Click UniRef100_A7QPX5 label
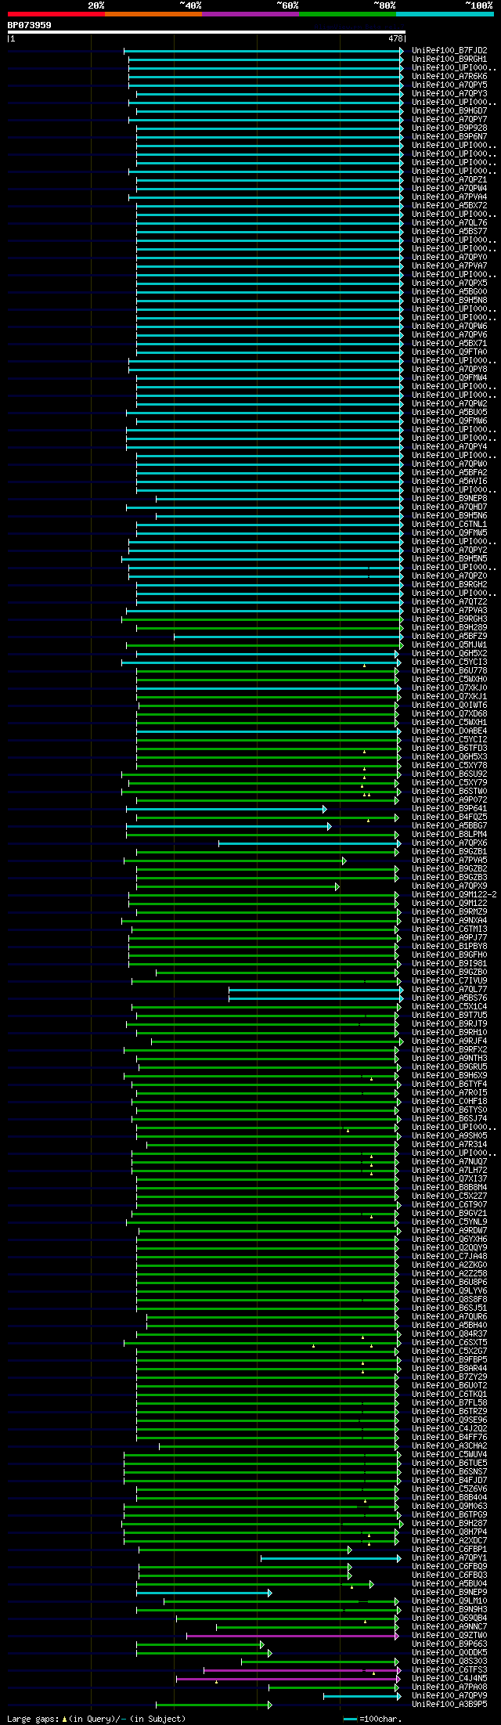The width and height of the screenshot is (501, 1725). point(449,283)
